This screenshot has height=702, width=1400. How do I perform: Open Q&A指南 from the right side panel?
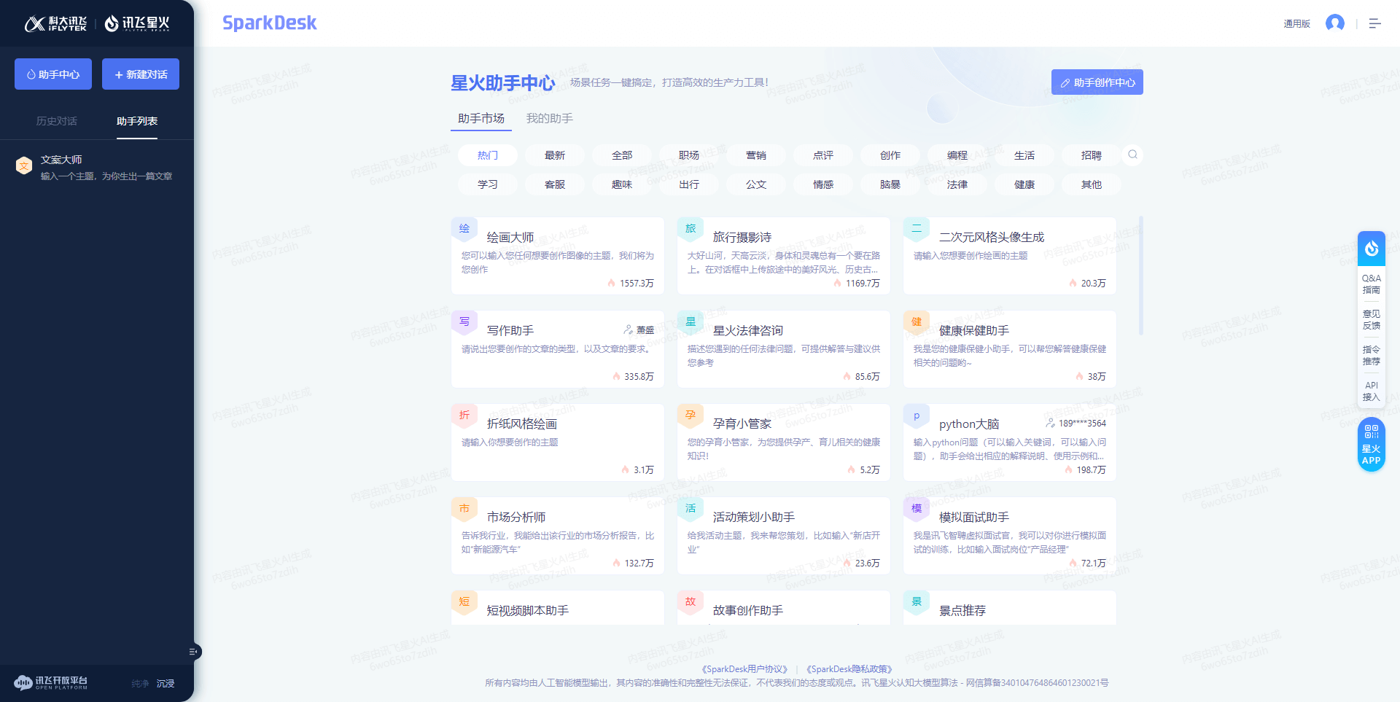click(x=1371, y=284)
